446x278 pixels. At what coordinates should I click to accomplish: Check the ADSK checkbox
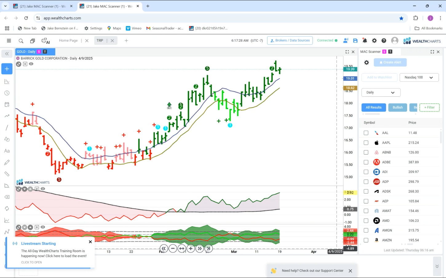point(366,191)
